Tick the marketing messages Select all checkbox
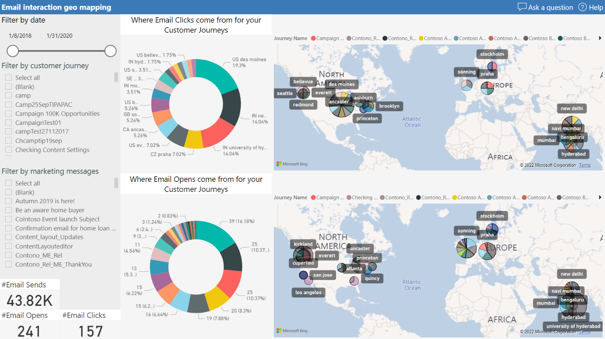 coord(8,183)
